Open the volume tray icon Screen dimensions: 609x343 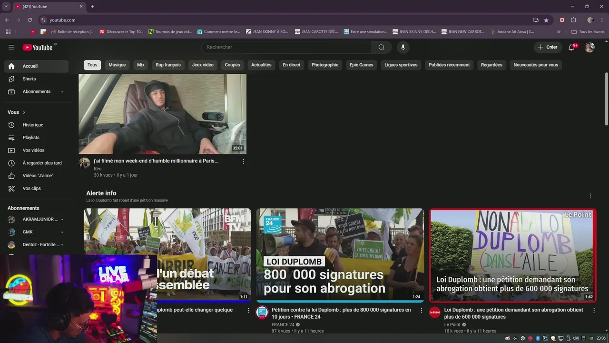click(576, 338)
